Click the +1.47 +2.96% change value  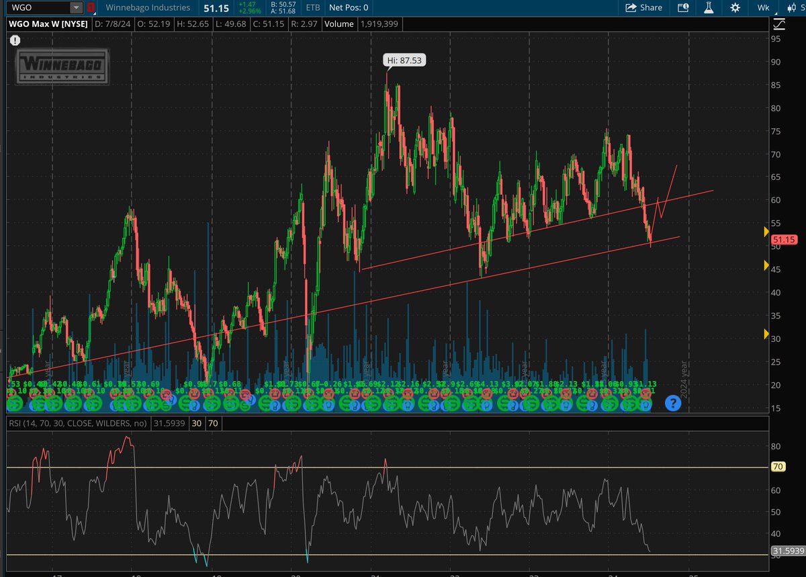click(x=250, y=8)
